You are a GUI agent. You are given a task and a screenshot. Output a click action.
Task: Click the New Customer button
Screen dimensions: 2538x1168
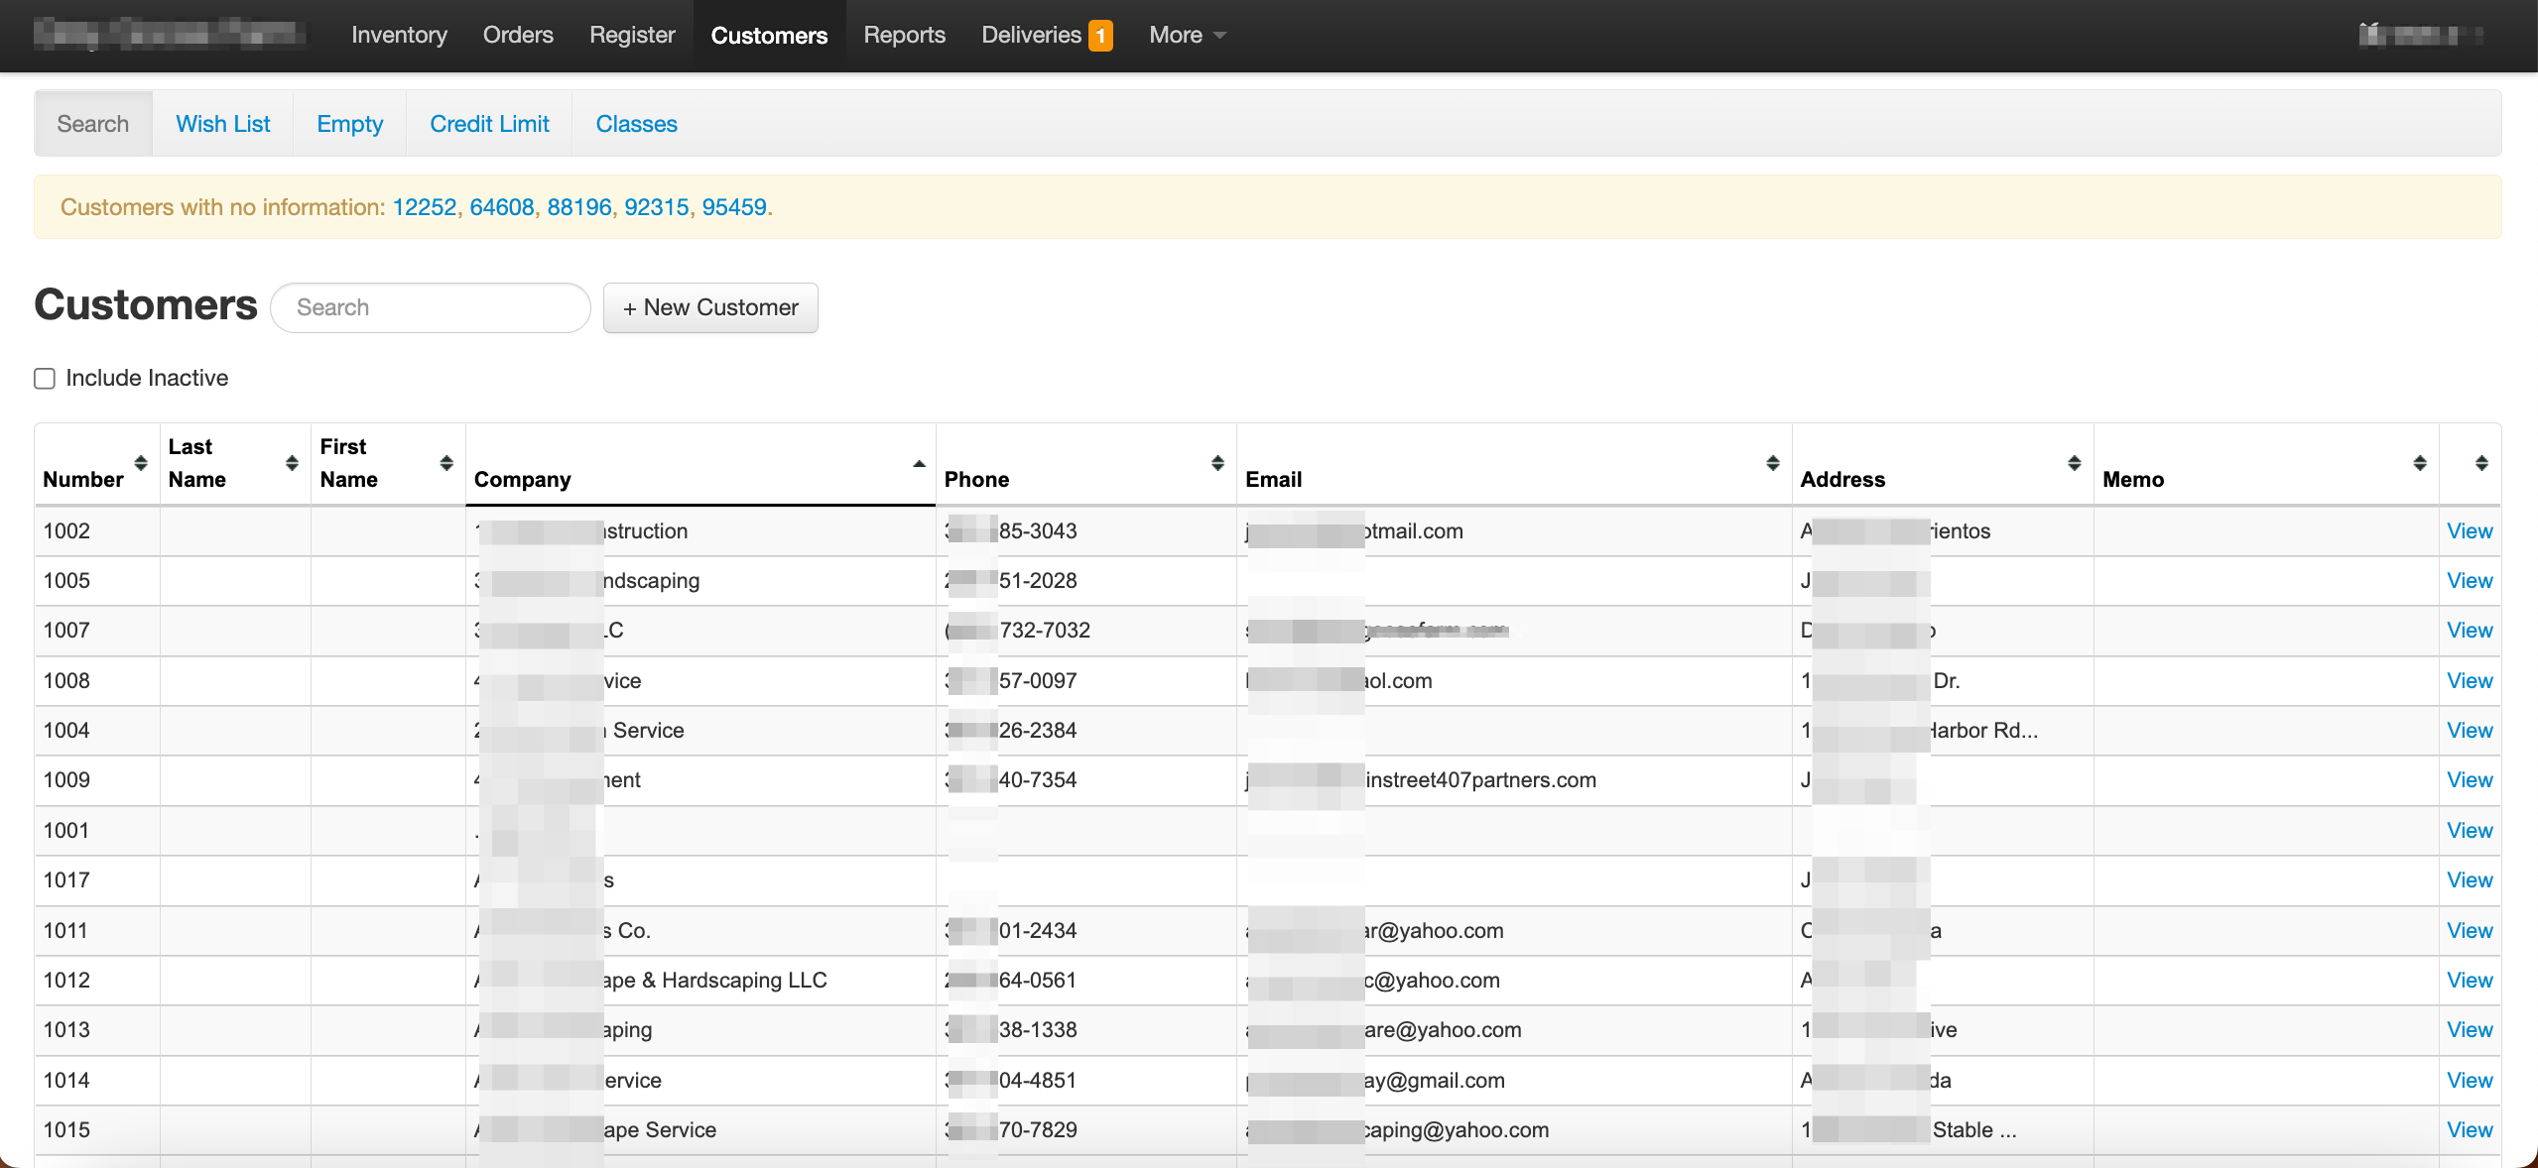(710, 307)
